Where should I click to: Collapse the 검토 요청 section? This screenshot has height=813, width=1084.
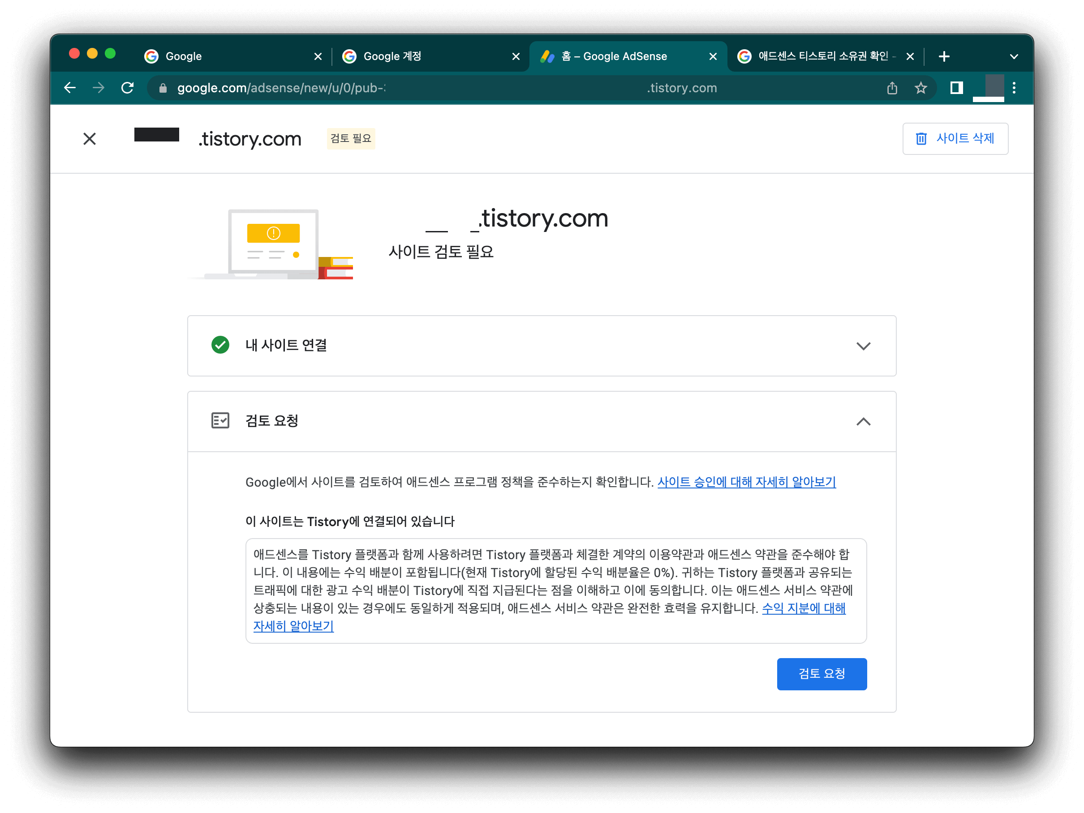(x=863, y=421)
